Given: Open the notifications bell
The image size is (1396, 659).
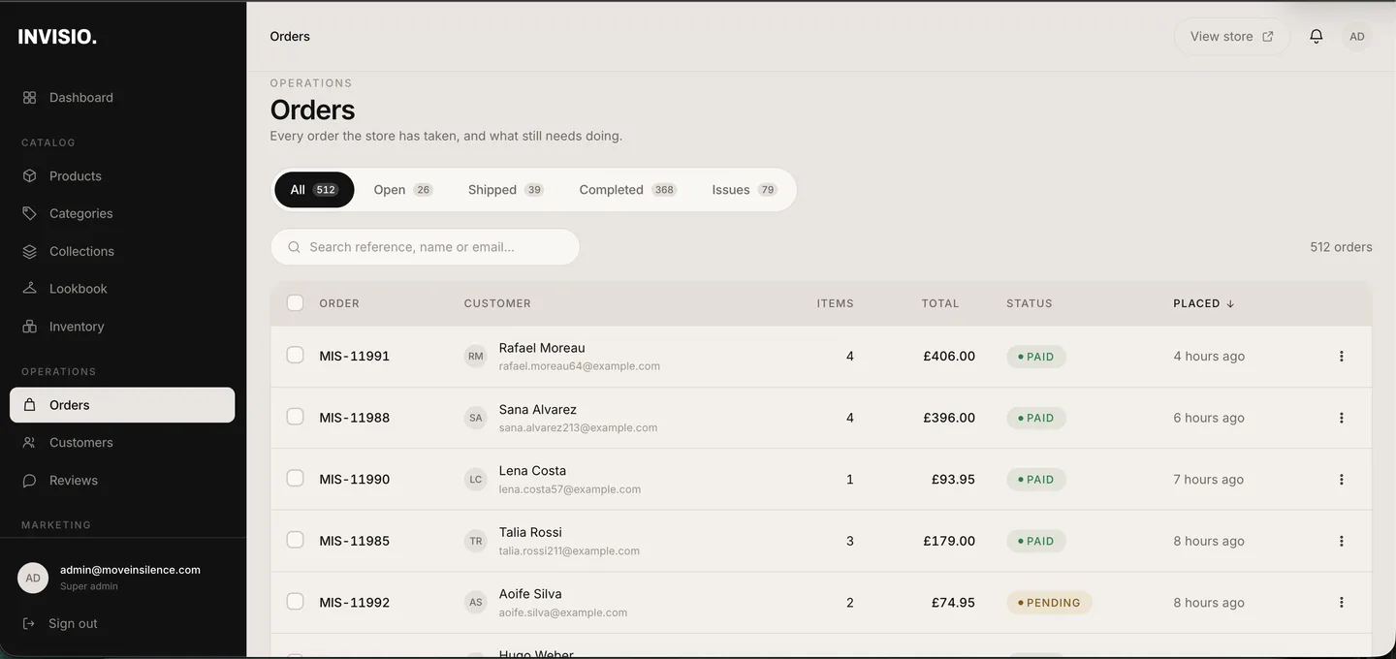Looking at the screenshot, I should pos(1316,37).
